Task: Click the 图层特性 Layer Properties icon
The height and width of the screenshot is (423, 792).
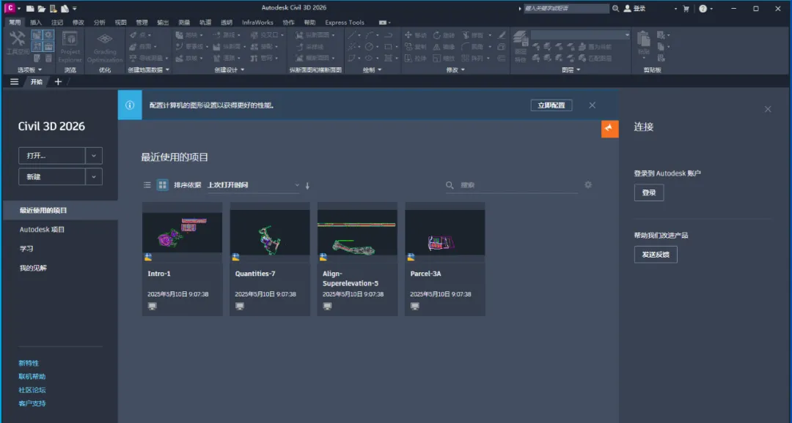Action: [520, 39]
